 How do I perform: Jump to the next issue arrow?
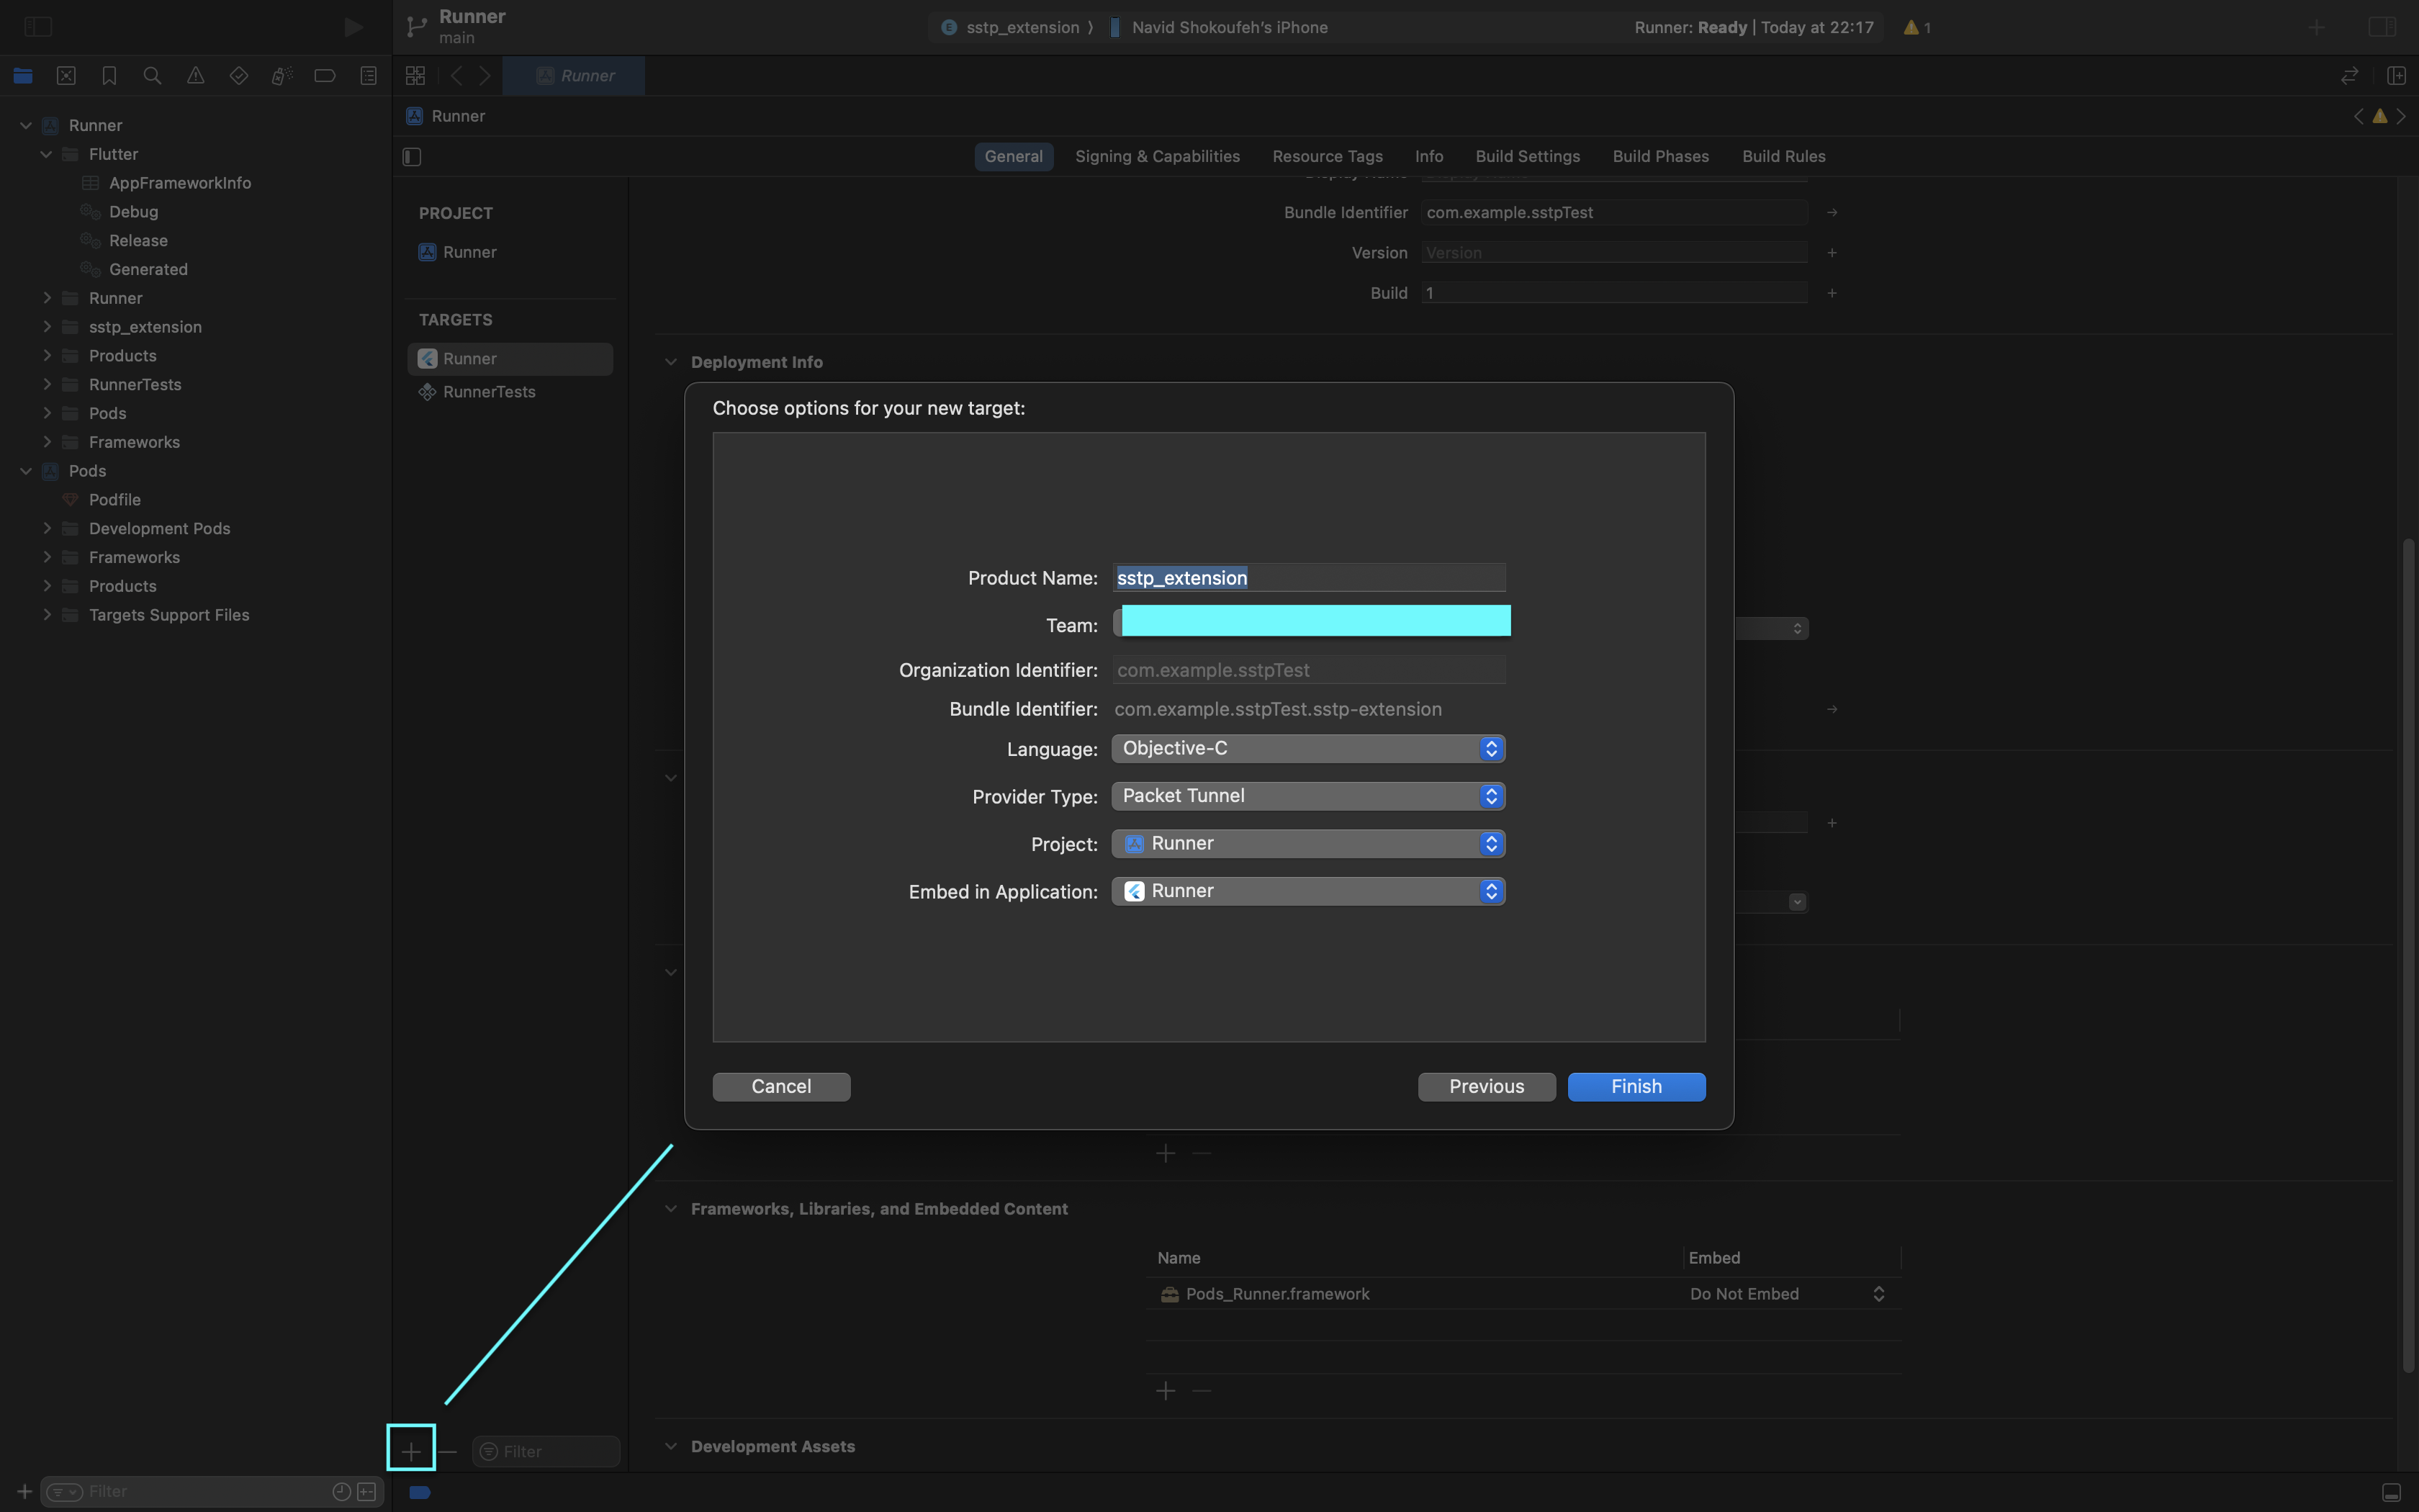tap(2401, 116)
